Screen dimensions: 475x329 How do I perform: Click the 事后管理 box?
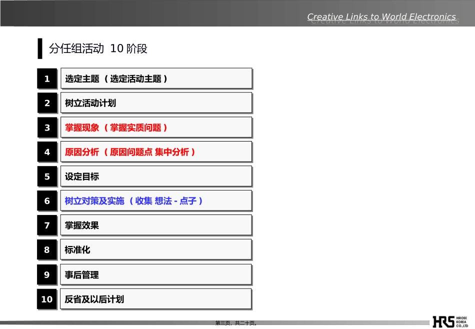click(156, 274)
